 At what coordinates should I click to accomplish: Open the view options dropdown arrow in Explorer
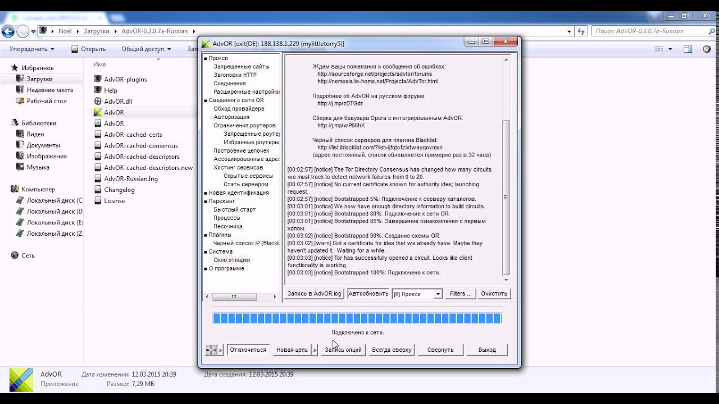pos(670,49)
